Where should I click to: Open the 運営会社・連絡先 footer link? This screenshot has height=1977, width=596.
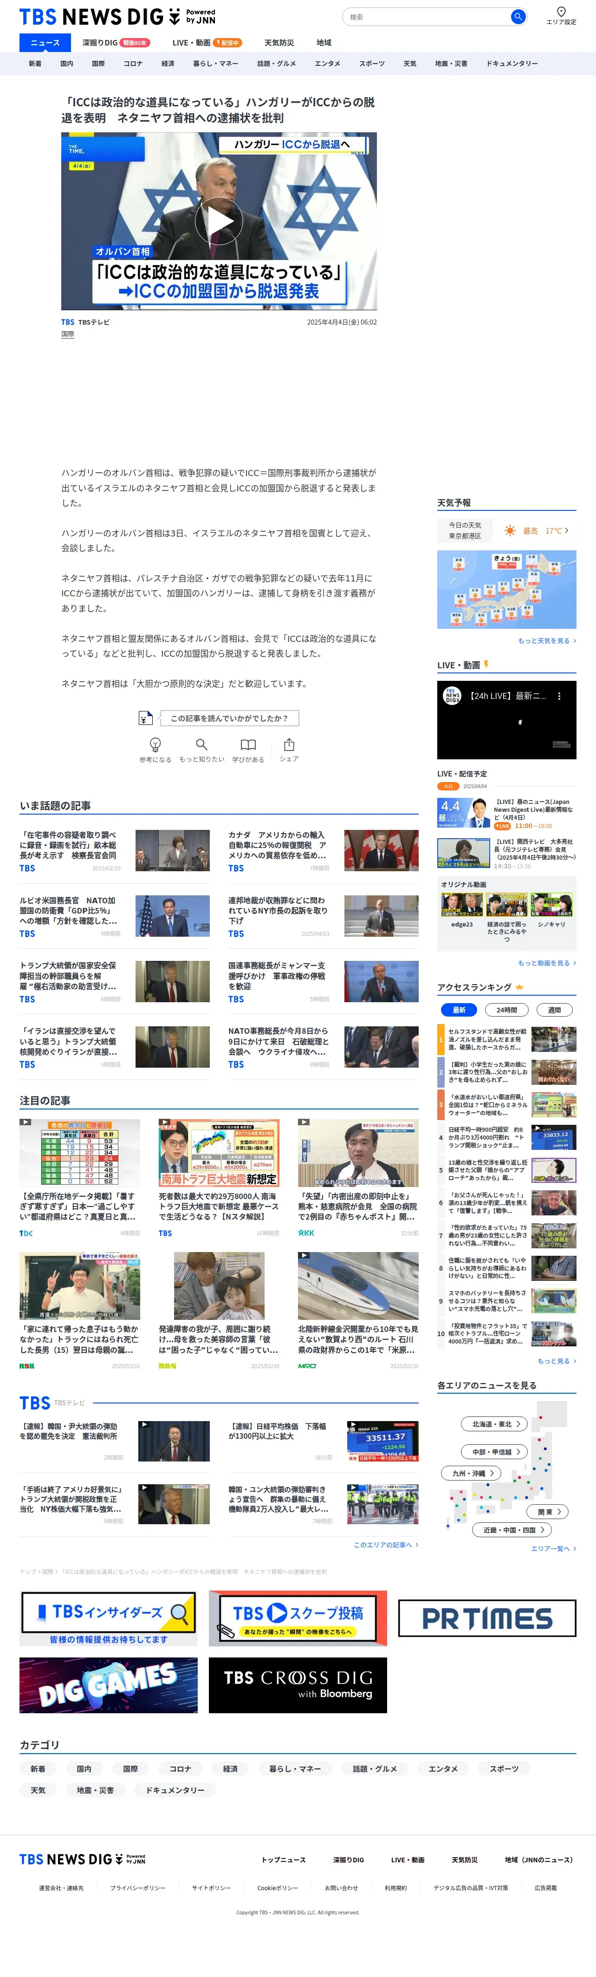61,1887
